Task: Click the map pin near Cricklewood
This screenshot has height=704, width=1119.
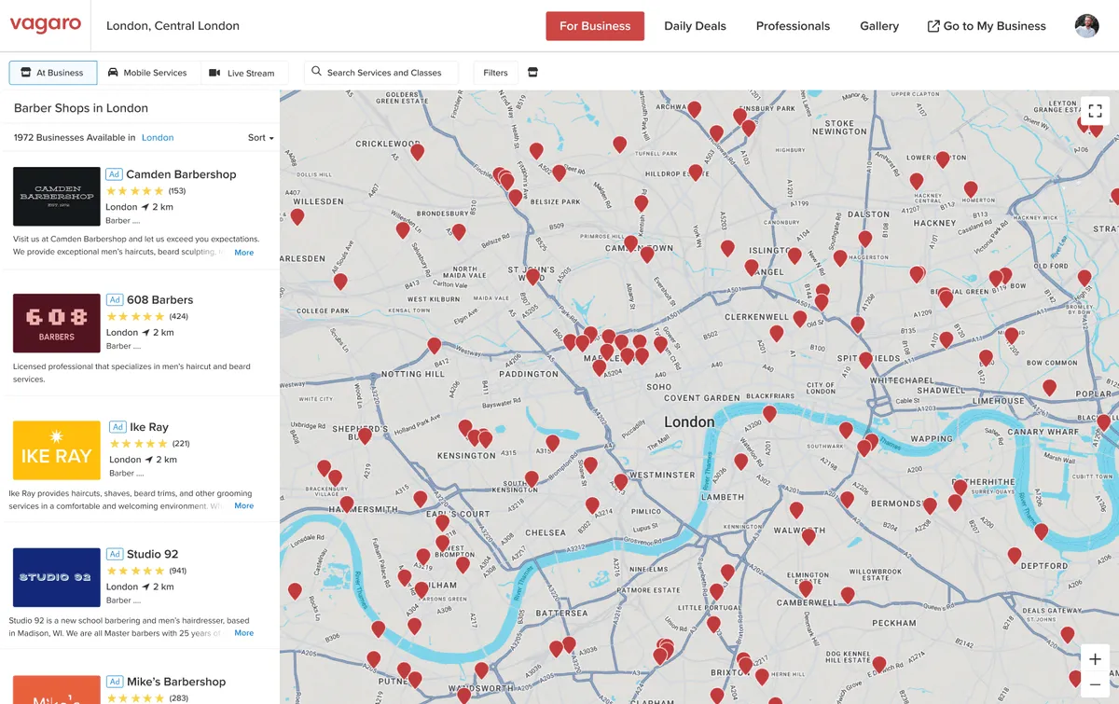Action: [x=418, y=151]
